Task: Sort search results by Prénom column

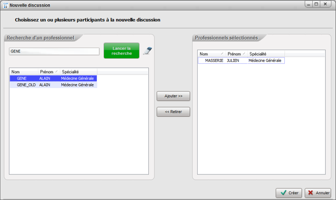Action: click(x=48, y=72)
